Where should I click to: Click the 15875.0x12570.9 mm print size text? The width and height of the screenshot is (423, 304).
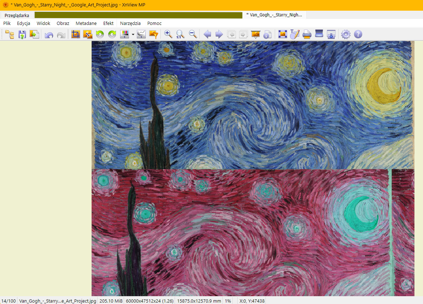[199, 301]
